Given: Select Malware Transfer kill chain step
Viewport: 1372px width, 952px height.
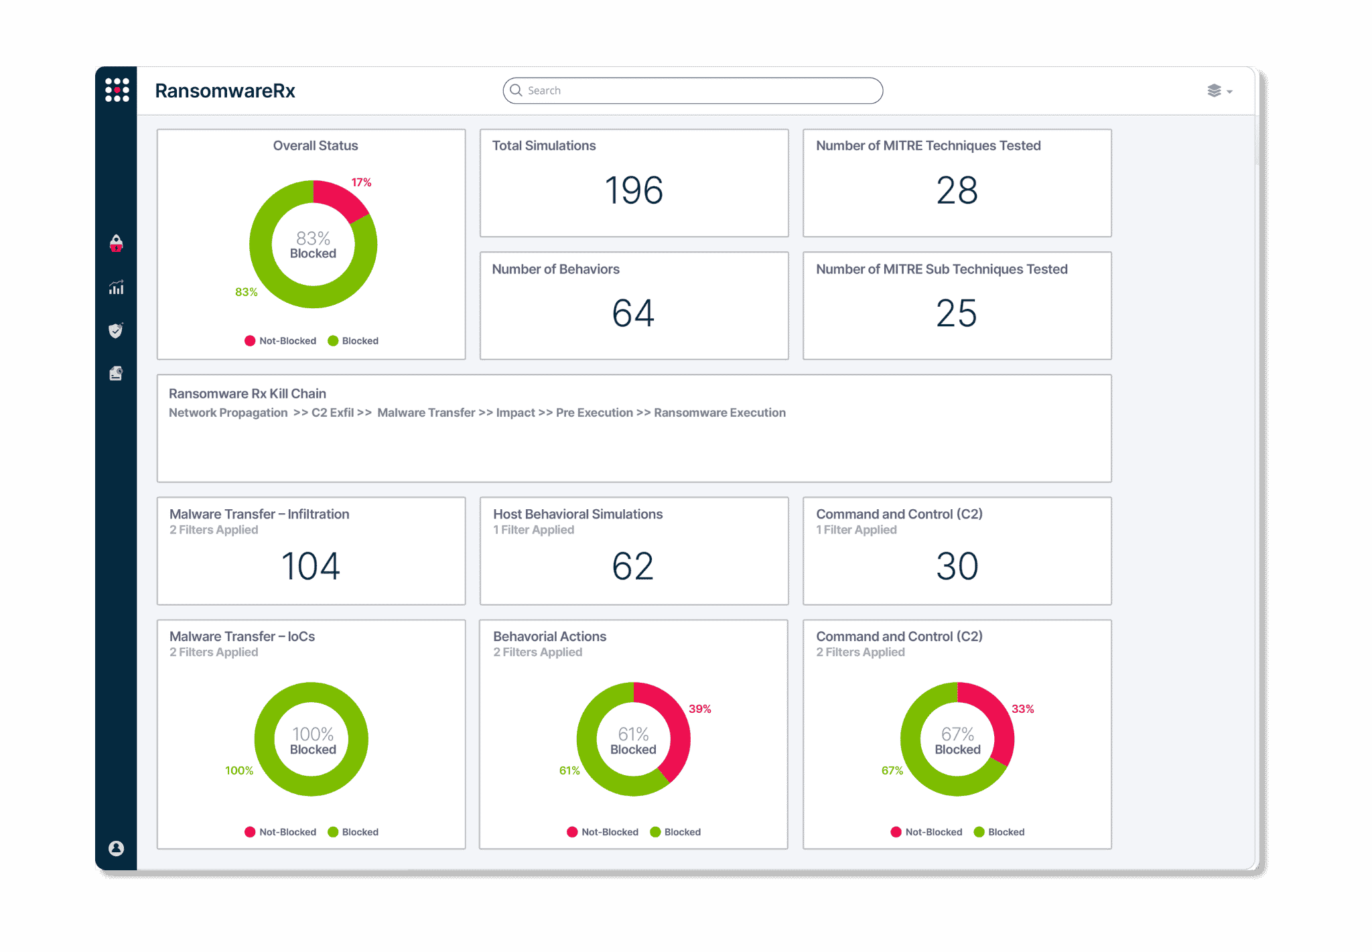Looking at the screenshot, I should pyautogui.click(x=426, y=413).
